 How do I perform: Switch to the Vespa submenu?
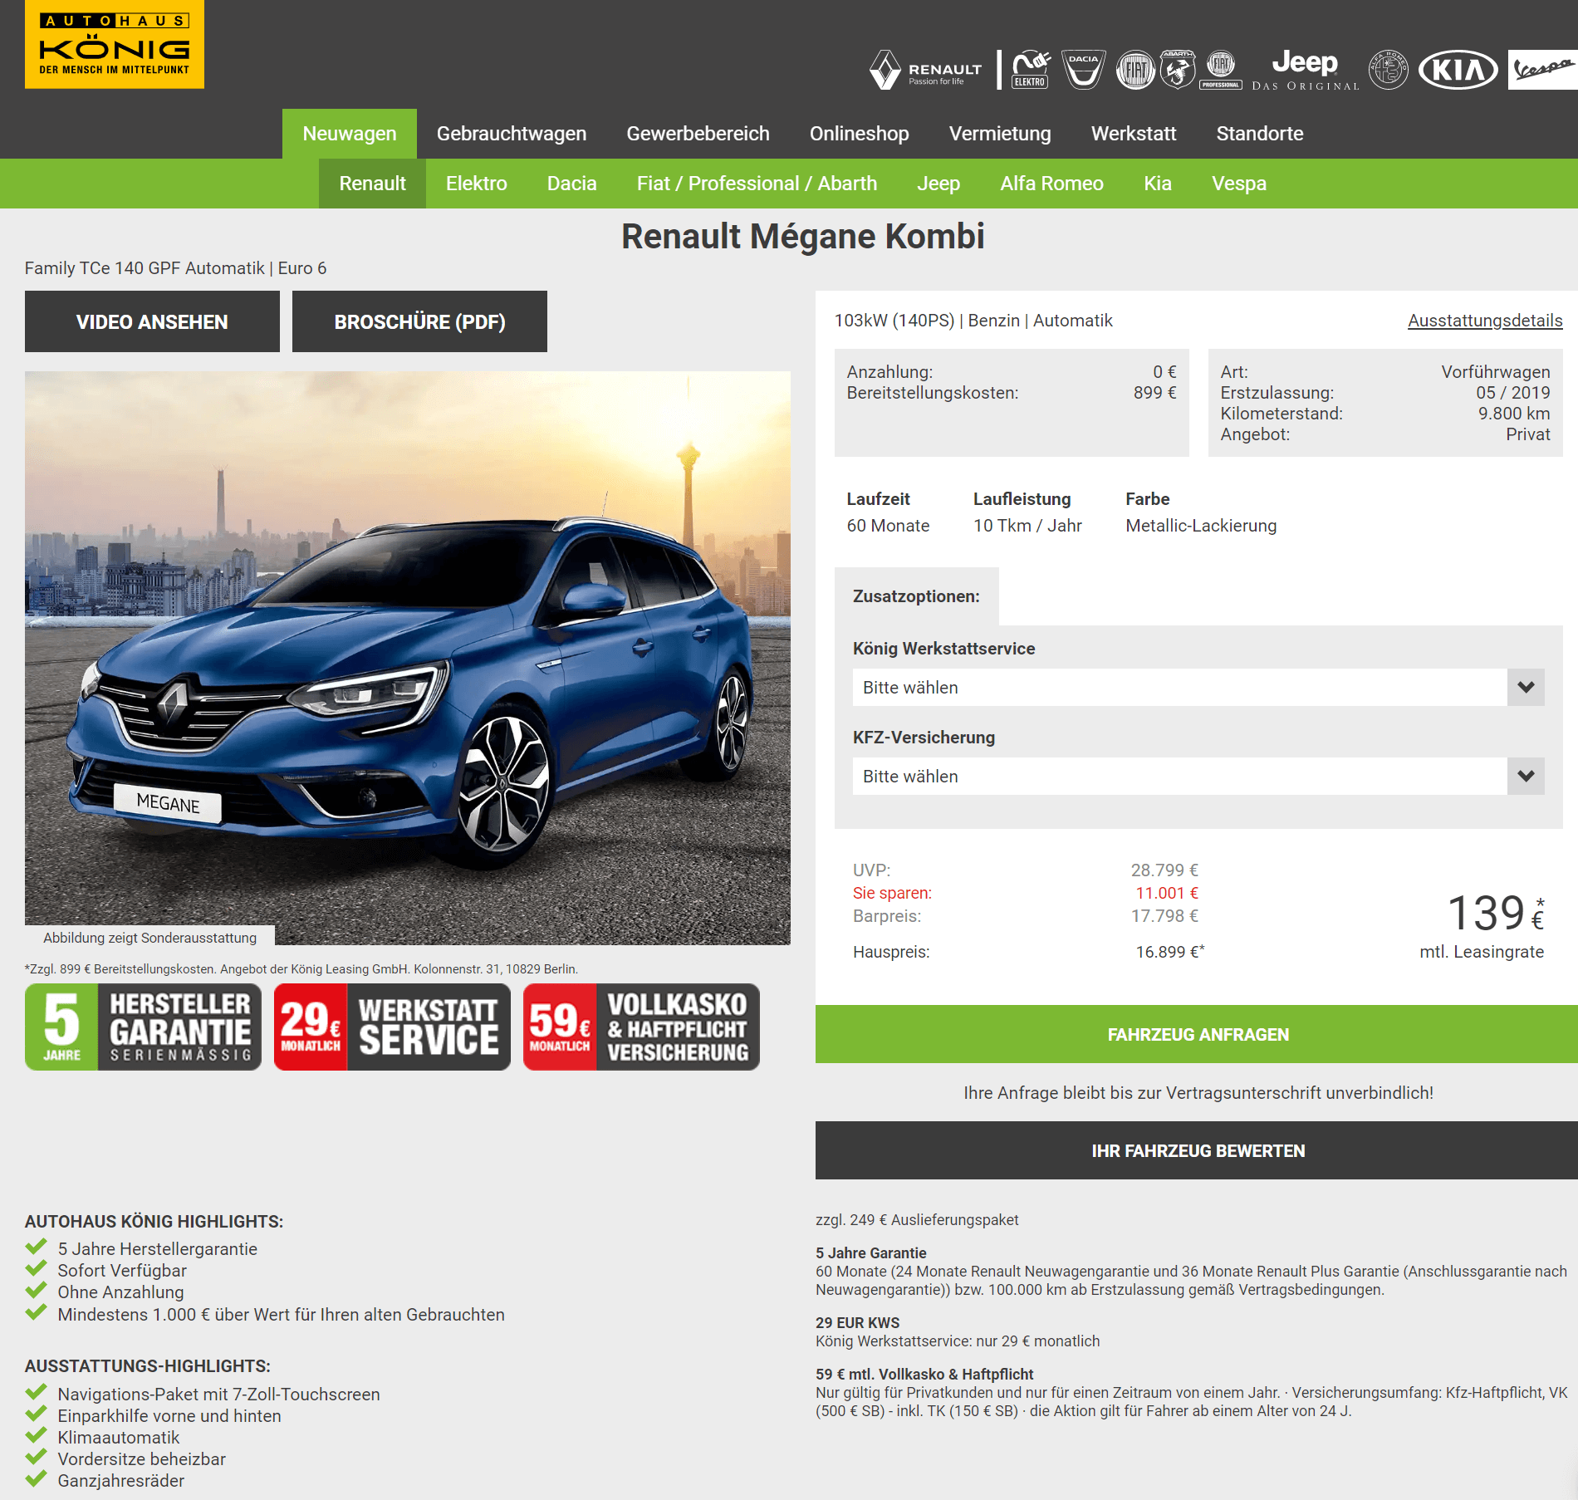tap(1239, 184)
